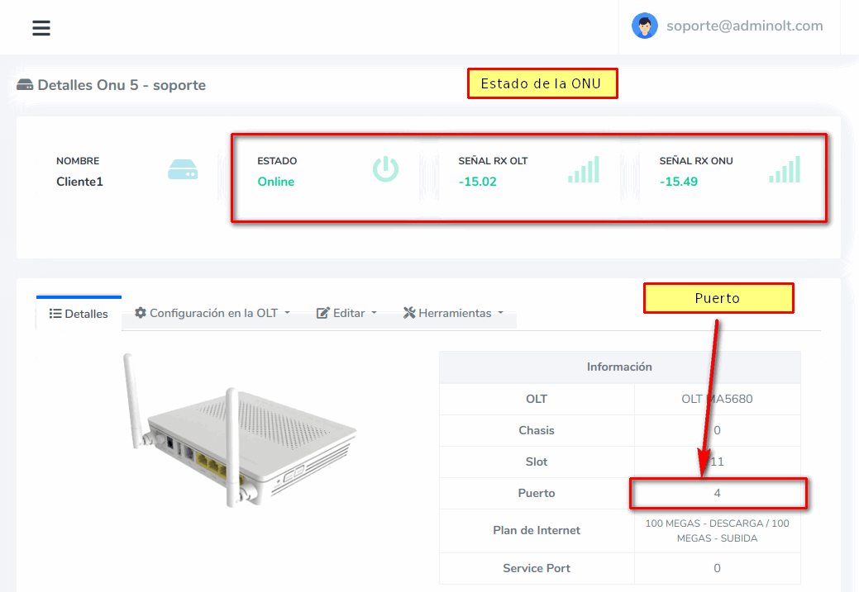The height and width of the screenshot is (592, 859).
Task: Click the user avatar icon
Action: point(644,26)
